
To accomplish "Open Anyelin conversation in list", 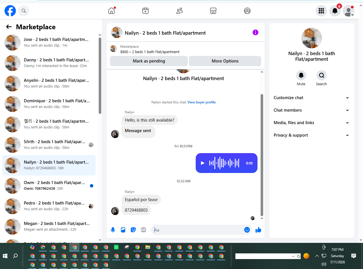I will pyautogui.click(x=49, y=84).
